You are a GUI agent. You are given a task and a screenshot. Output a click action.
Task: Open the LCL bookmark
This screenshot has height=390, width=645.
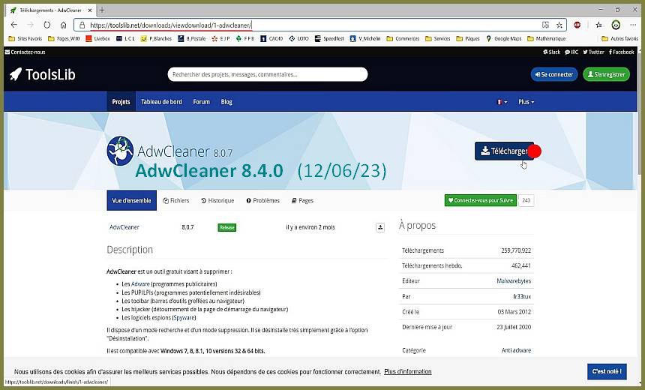125,38
